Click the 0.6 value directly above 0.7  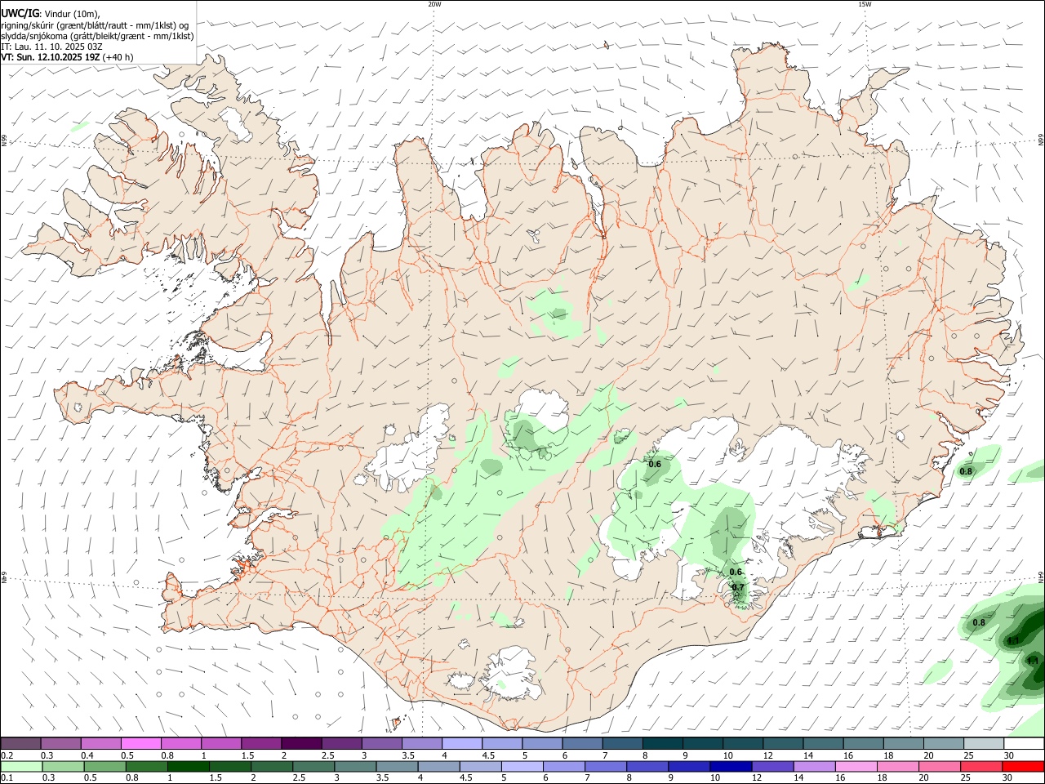pyautogui.click(x=736, y=572)
